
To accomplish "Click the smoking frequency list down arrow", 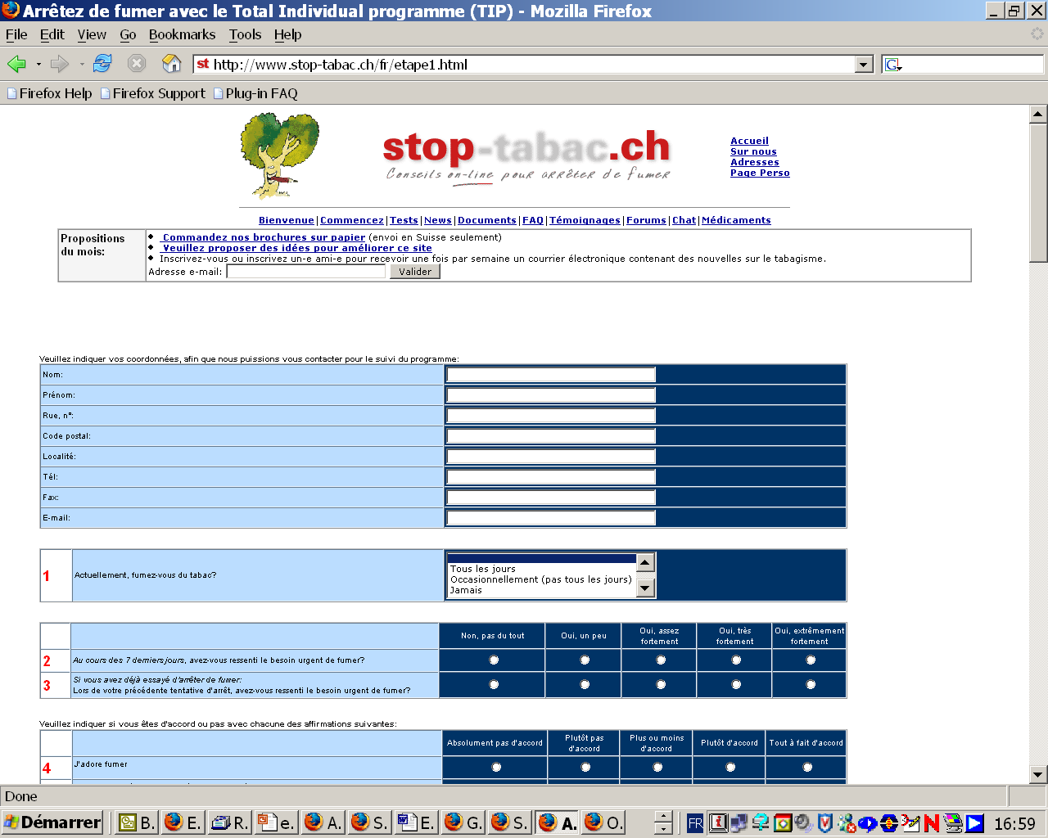I will click(x=645, y=588).
